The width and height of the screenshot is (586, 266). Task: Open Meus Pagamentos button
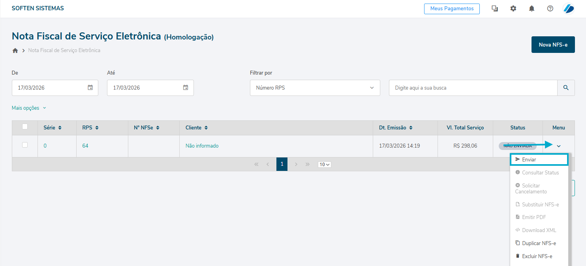452,9
